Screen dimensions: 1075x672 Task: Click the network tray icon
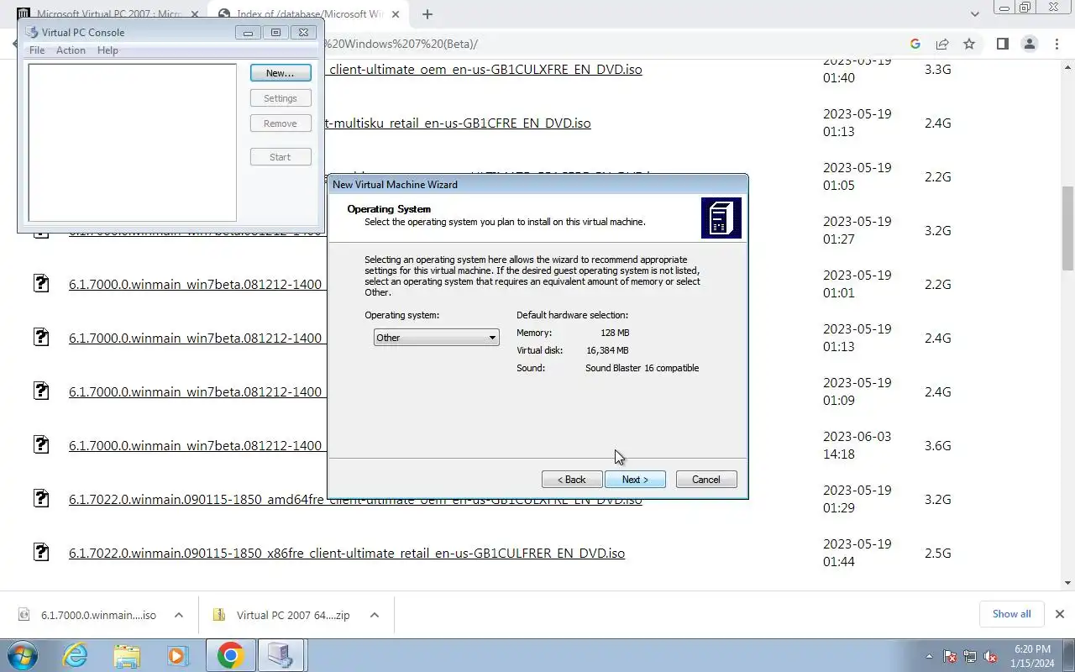pos(970,656)
